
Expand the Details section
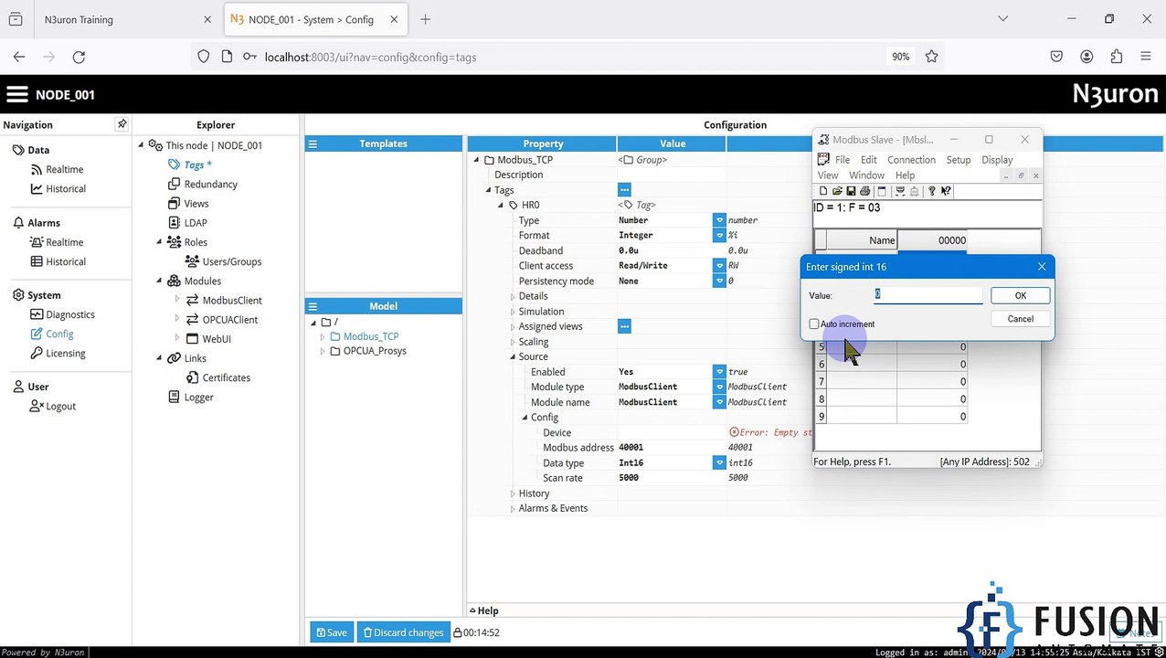pyautogui.click(x=513, y=296)
